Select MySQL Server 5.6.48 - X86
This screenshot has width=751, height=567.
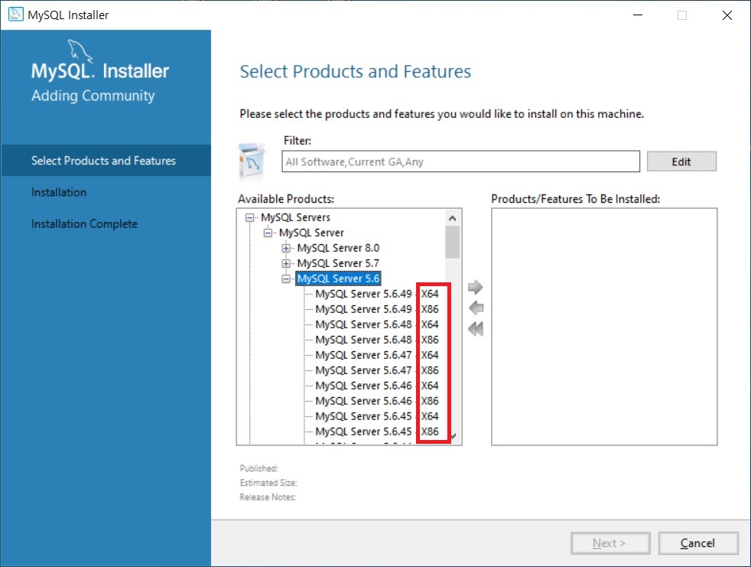coord(377,340)
